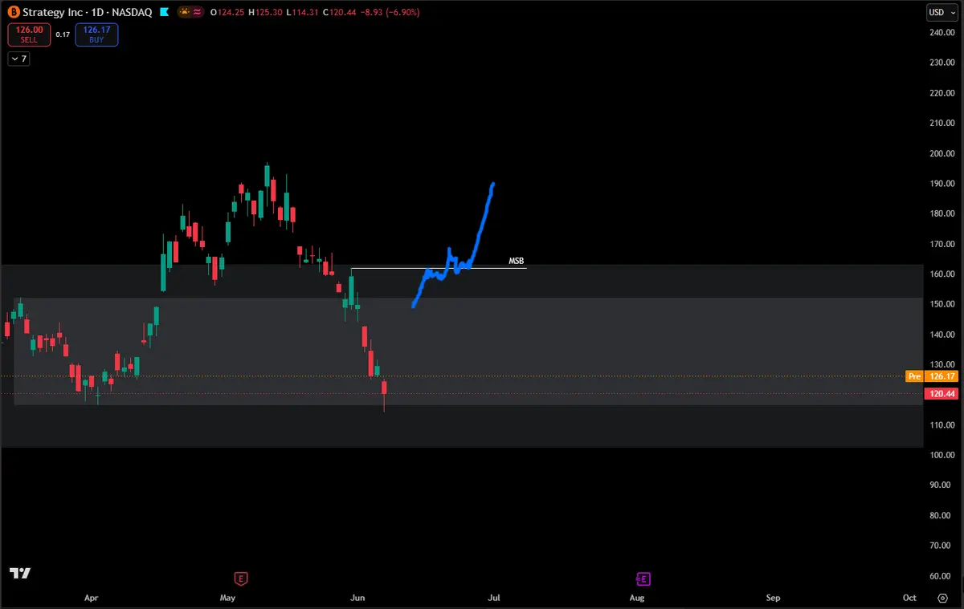Click the Sep label on time axis

coord(773,598)
